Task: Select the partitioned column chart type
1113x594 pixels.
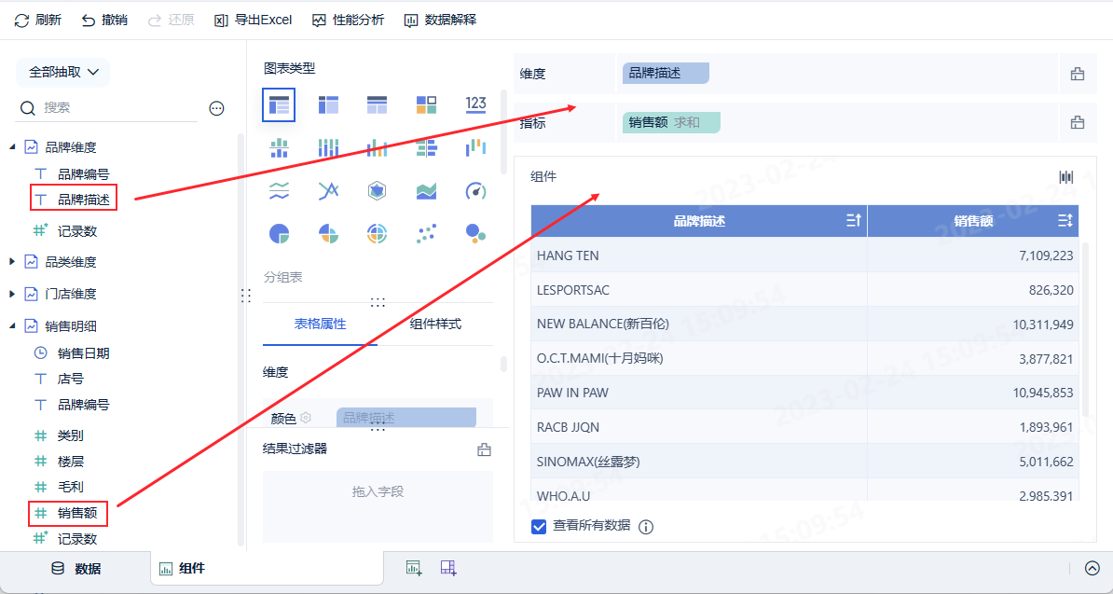Action: (x=279, y=147)
